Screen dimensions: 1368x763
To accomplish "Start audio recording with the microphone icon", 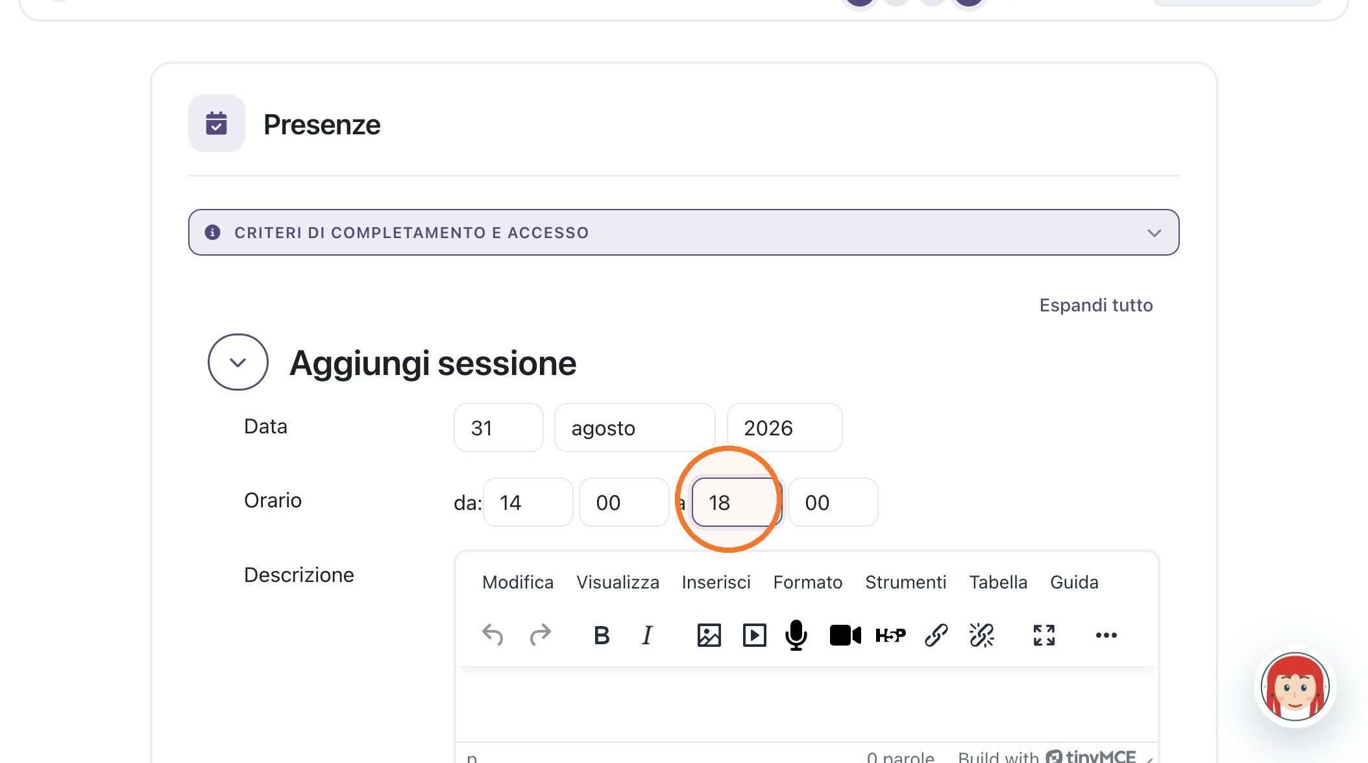I will point(796,635).
